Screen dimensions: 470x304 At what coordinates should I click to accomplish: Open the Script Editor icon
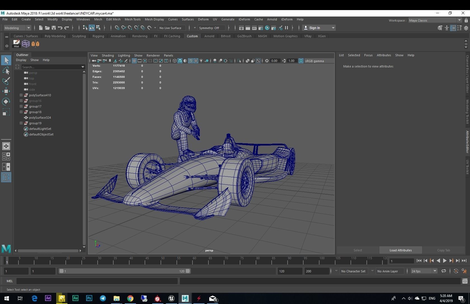coord(465,281)
